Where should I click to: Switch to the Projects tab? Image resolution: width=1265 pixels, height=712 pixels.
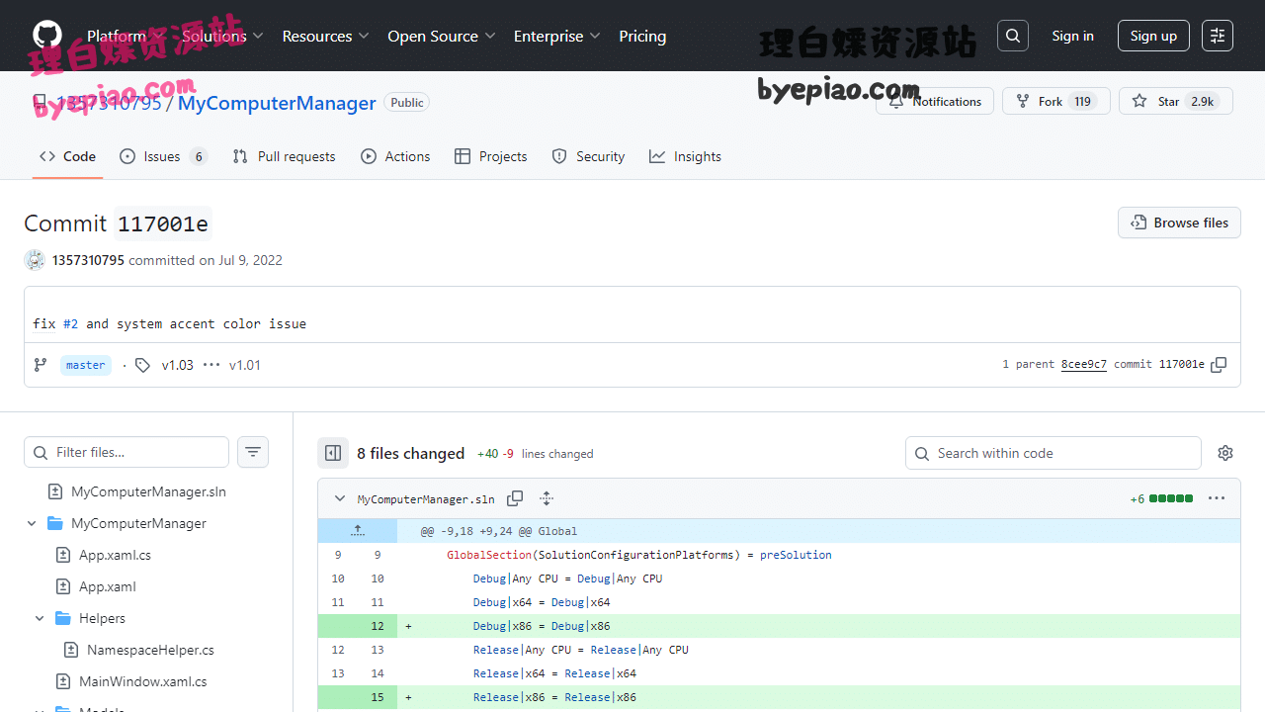(x=490, y=156)
